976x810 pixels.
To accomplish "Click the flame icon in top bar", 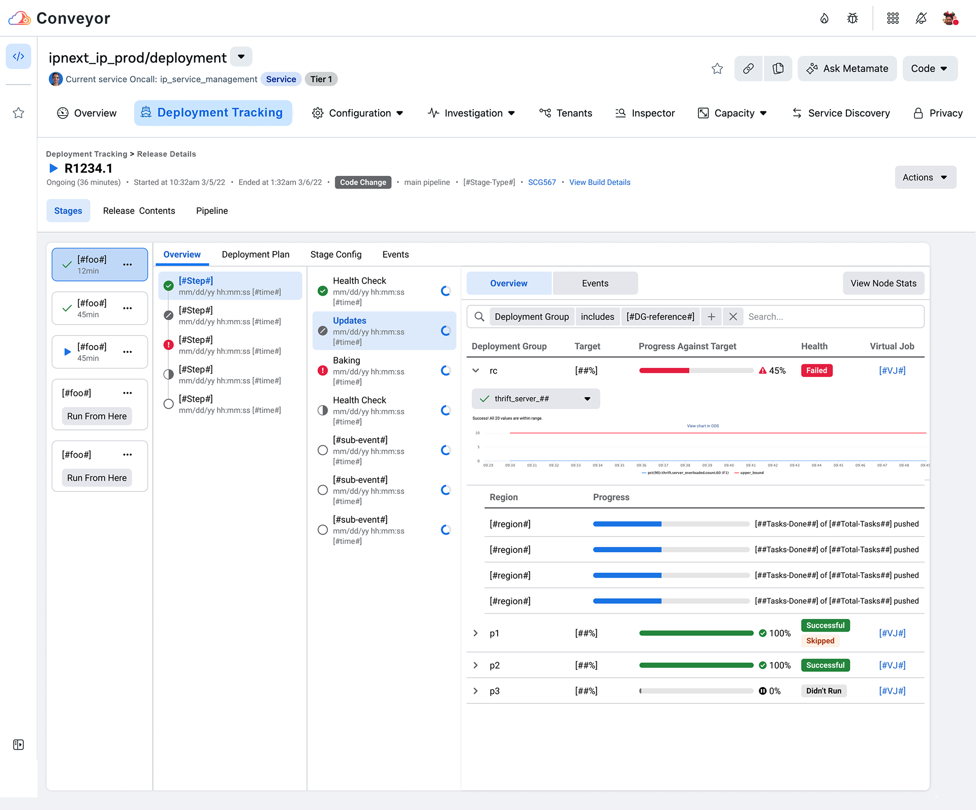I will pyautogui.click(x=825, y=19).
